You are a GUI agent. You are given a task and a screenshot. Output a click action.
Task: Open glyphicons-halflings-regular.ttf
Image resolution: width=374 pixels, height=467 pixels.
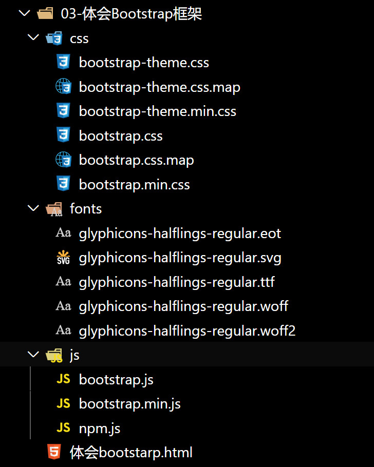(177, 282)
